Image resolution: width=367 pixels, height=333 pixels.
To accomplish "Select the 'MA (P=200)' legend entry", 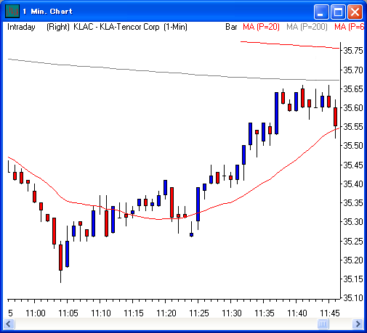I will pyautogui.click(x=307, y=27).
